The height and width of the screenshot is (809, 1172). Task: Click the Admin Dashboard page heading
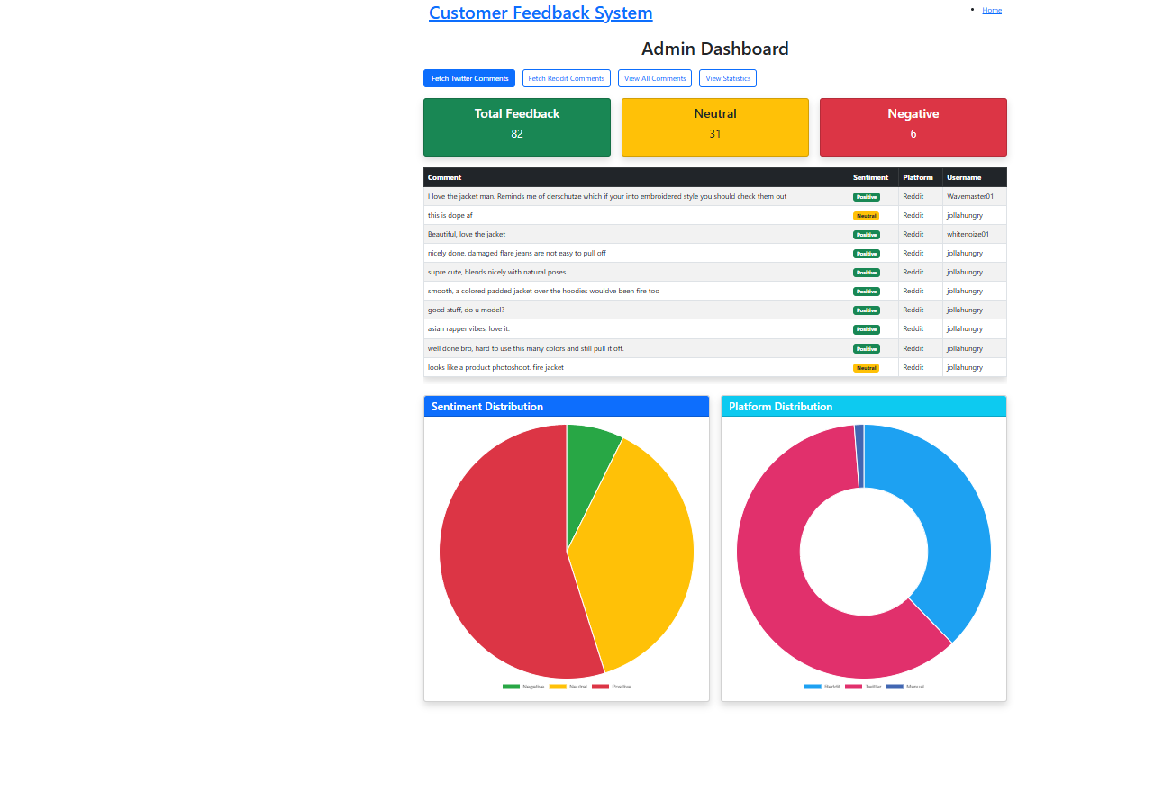coord(715,49)
